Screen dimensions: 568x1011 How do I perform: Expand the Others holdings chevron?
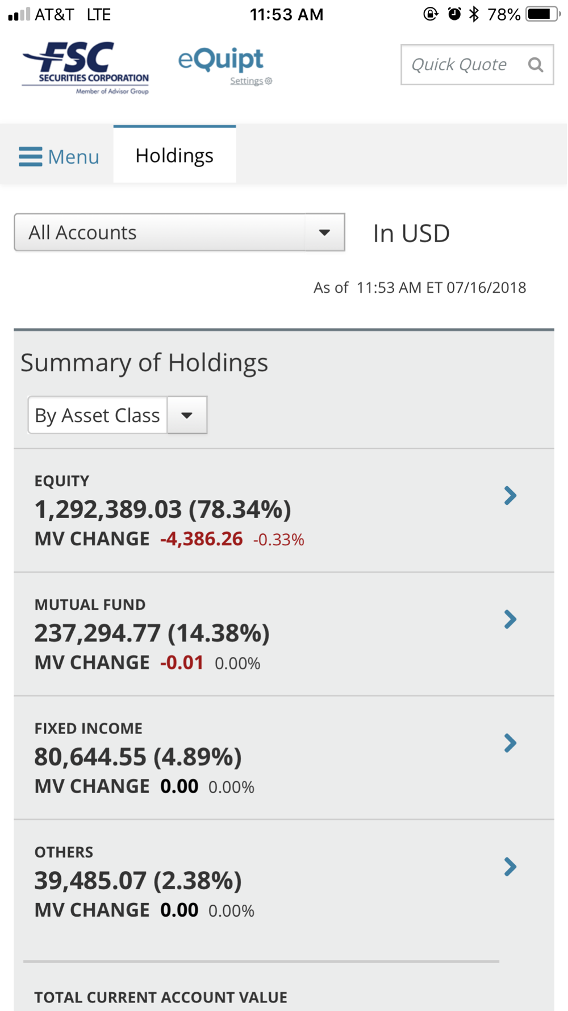click(510, 867)
